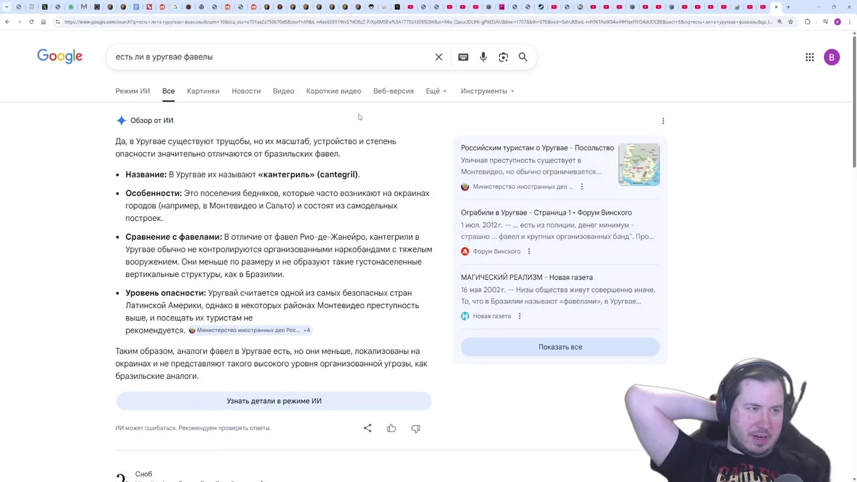This screenshot has height=482, width=857.
Task: Open Google account avatar
Action: click(832, 57)
